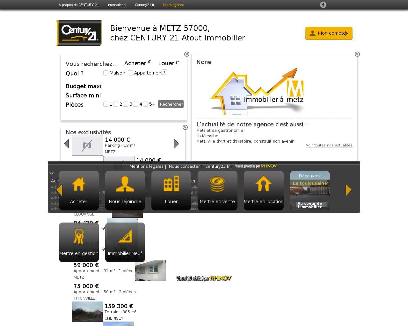Click 159 300 € Cherisey listing price
This screenshot has height=326, width=408.
(119, 306)
